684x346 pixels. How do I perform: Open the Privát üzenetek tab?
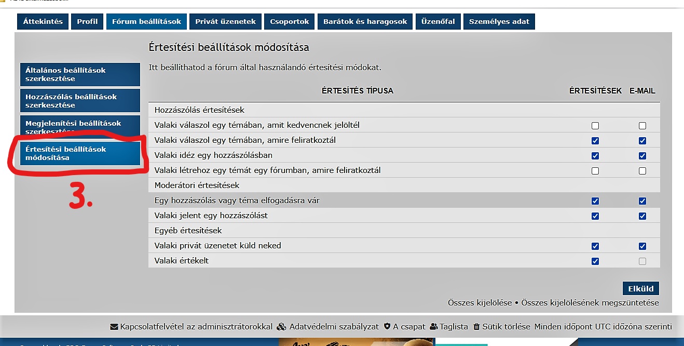225,21
